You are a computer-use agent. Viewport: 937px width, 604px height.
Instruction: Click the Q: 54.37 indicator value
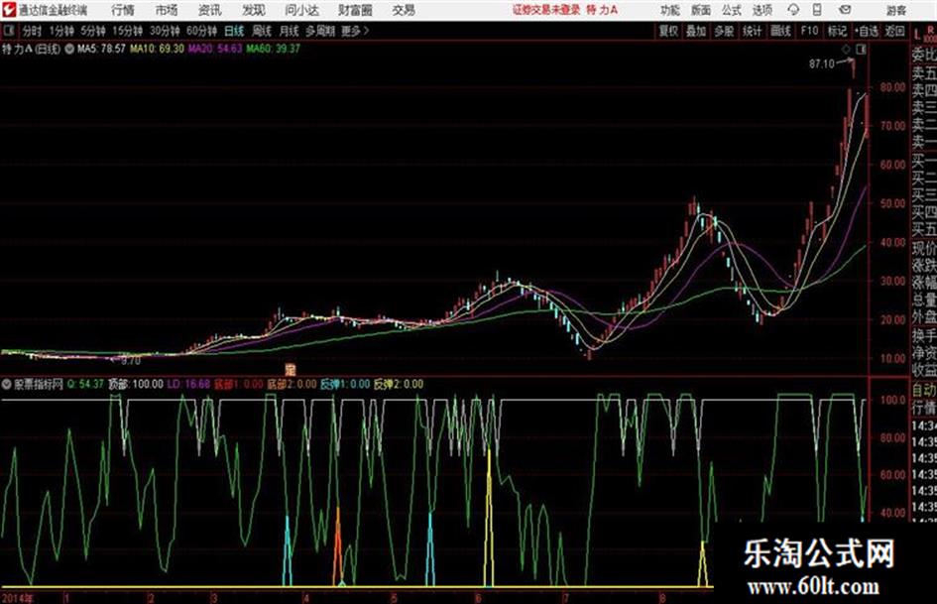[x=85, y=384]
